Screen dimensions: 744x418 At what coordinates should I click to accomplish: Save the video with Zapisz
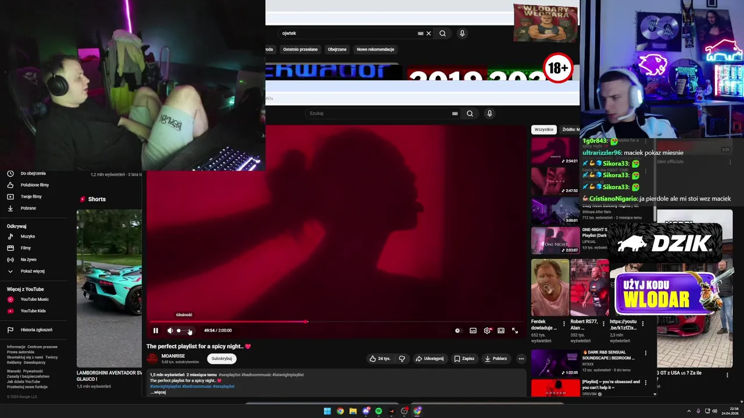(x=464, y=359)
